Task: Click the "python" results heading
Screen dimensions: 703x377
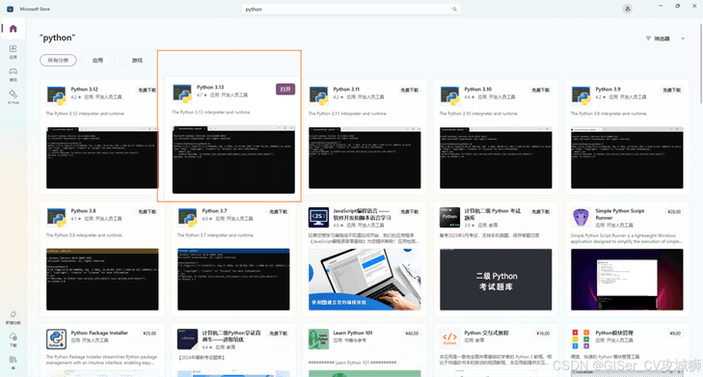Action: (58, 39)
